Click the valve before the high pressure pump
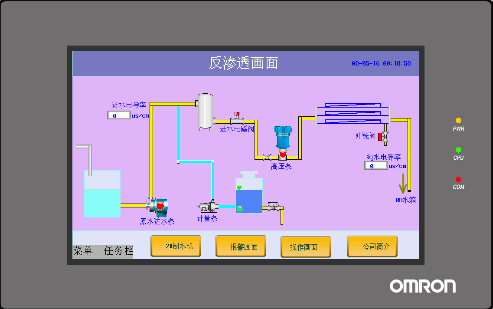493x309 pixels. [x=267, y=157]
